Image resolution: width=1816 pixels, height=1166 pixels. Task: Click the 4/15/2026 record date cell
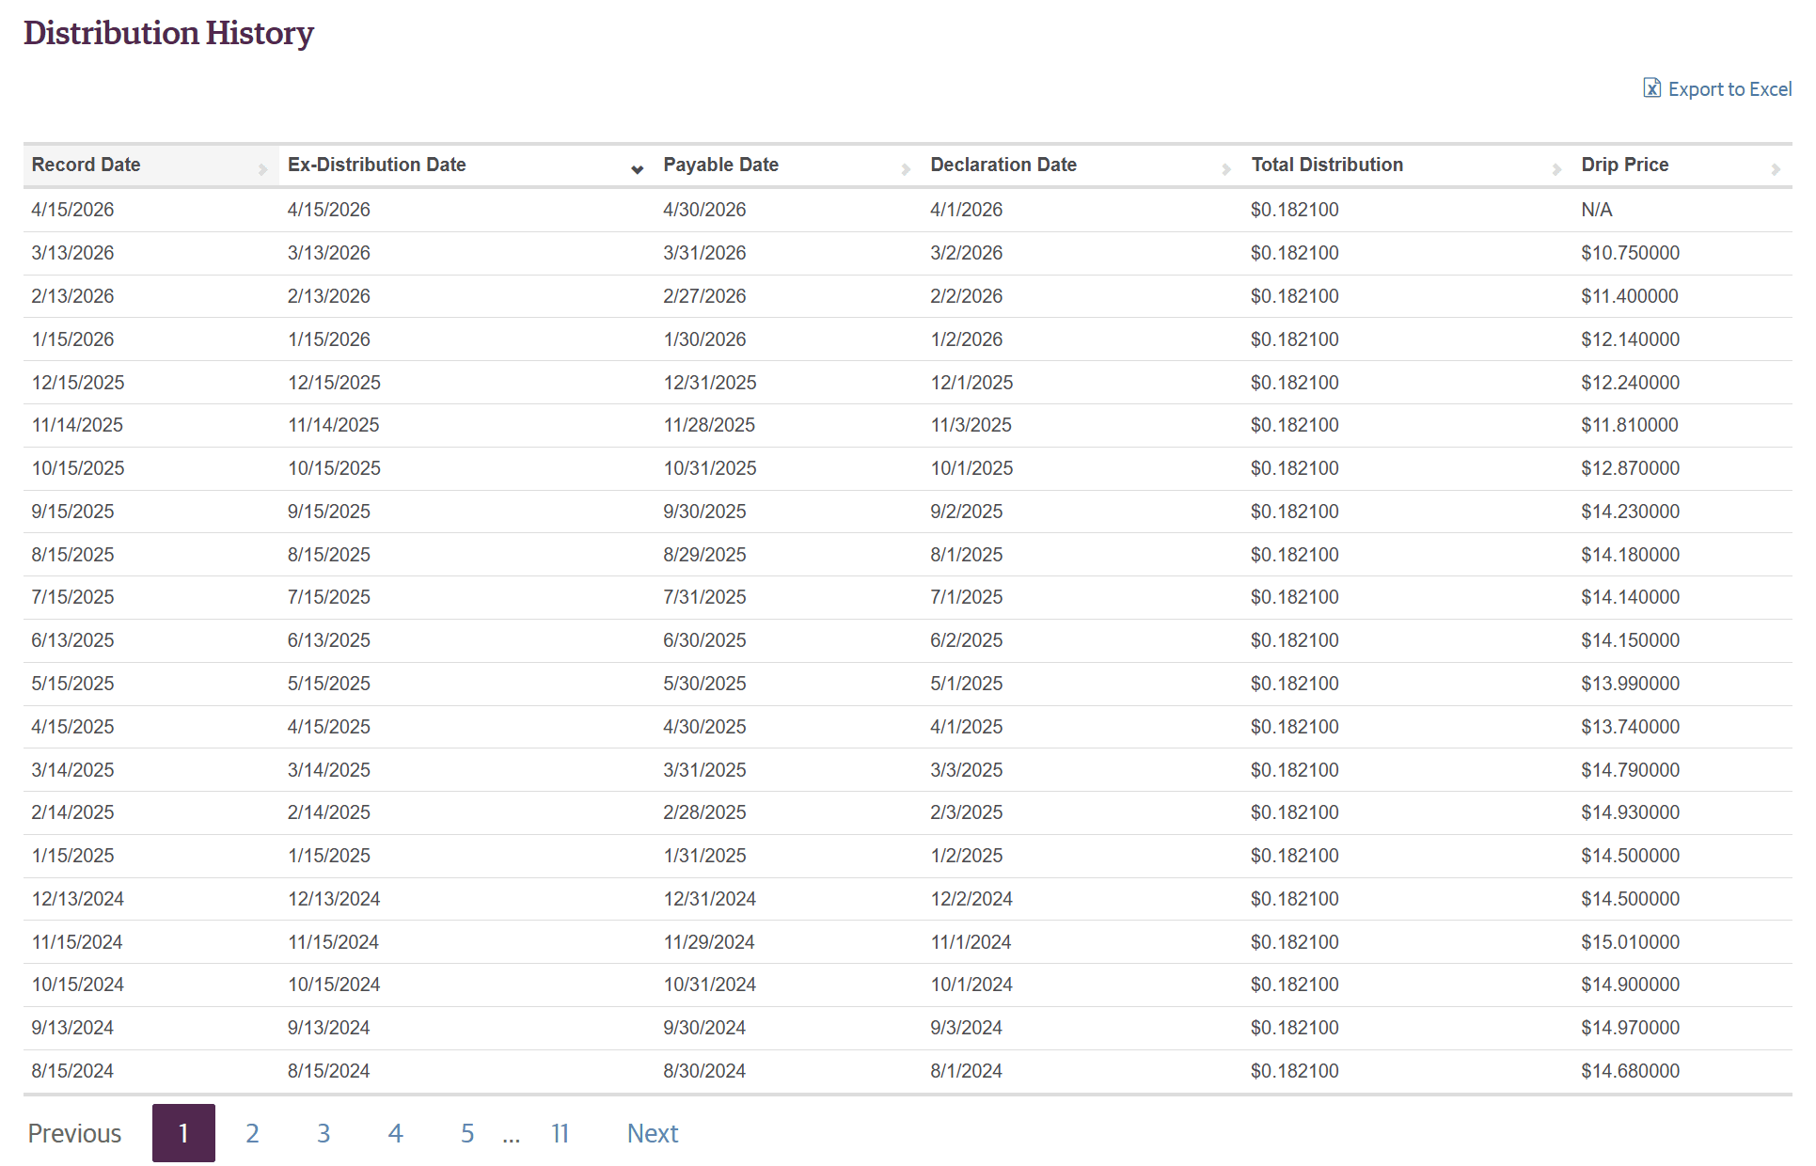[x=72, y=210]
